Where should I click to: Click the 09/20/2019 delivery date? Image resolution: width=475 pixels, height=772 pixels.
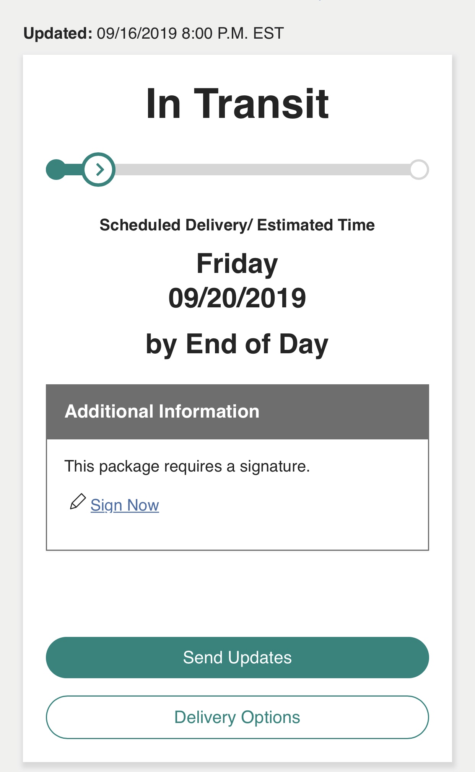(237, 298)
